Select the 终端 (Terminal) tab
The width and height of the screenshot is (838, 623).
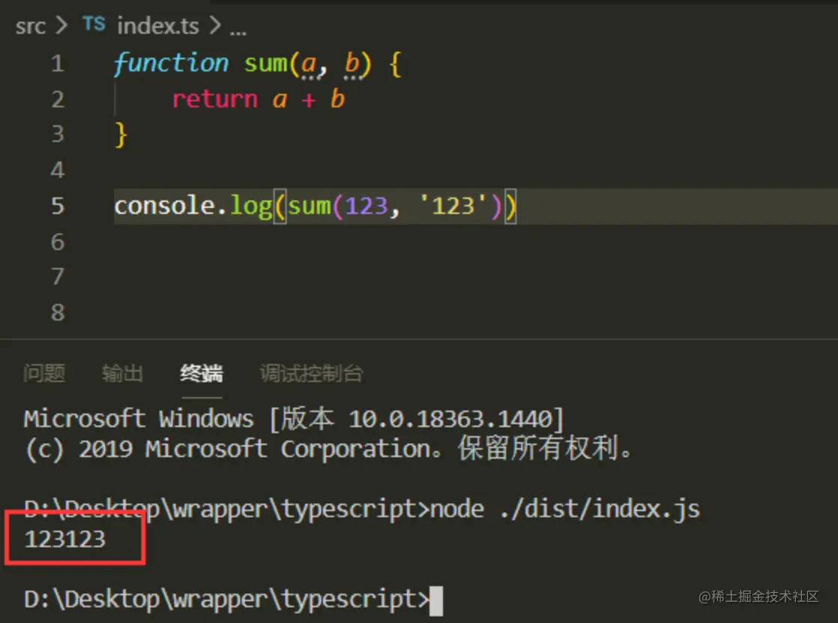201,373
